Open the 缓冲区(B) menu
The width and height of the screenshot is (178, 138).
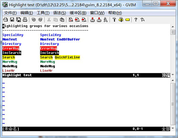click(x=78, y=13)
